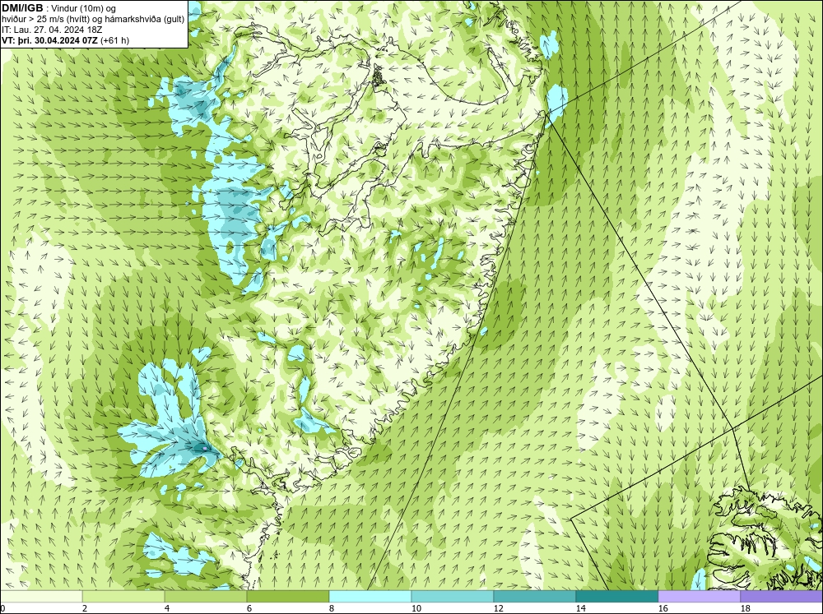Click the 'IT: Lau. 27. 04. 2024 18Z' line
The width and height of the screenshot is (823, 614).
tap(52, 30)
